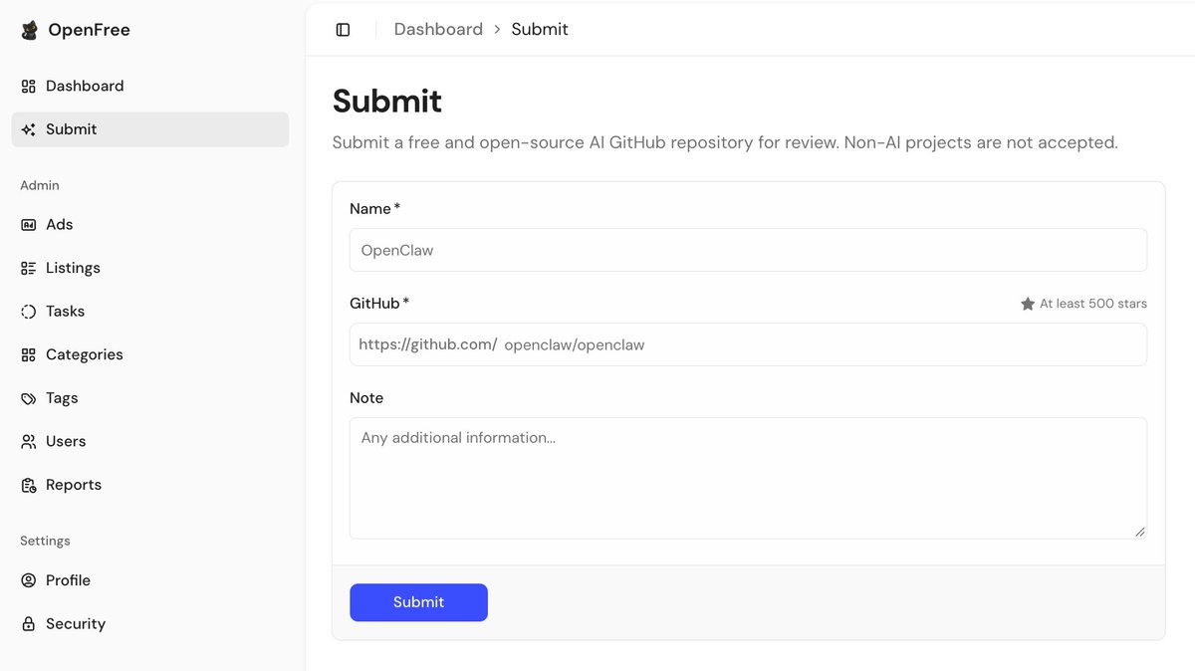Click the Submit sparkle icon in the sidebar
This screenshot has width=1195, height=671.
[28, 129]
